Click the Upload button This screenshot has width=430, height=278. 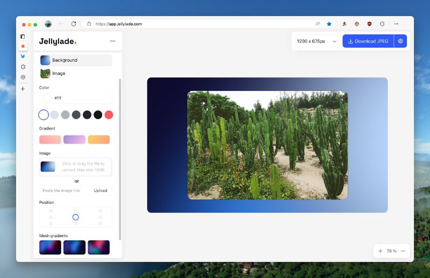pyautogui.click(x=101, y=190)
